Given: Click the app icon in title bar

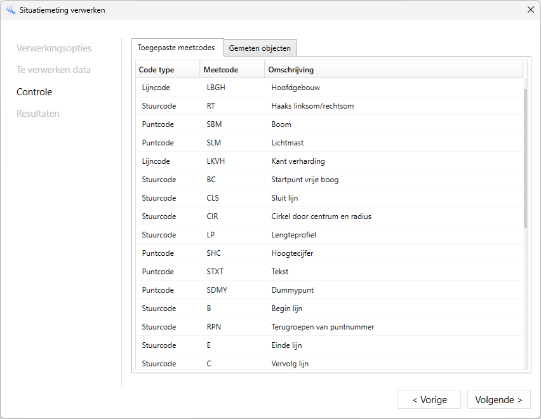Looking at the screenshot, I should coord(10,10).
